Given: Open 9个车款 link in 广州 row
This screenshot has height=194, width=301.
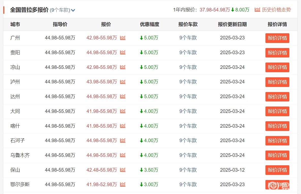Looking at the screenshot, I should [188, 38].
